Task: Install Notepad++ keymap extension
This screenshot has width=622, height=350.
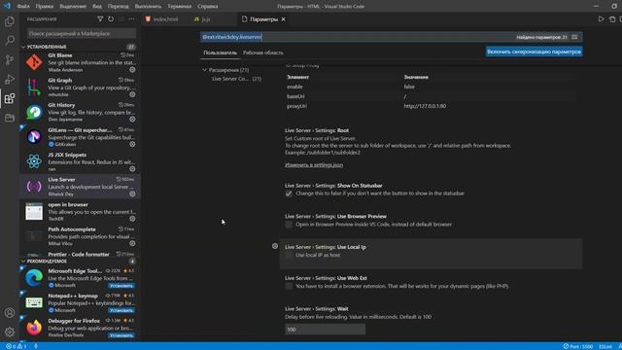Action: tap(121, 310)
